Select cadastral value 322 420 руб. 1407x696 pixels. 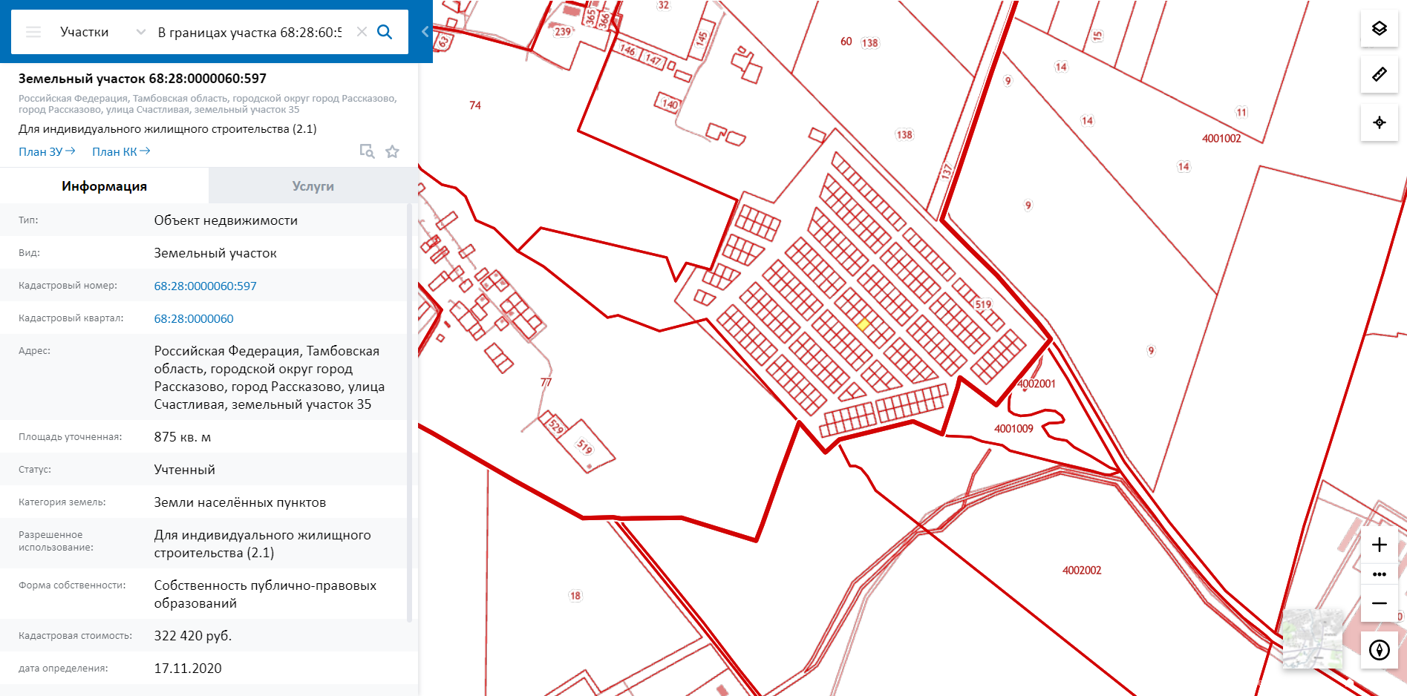(x=193, y=636)
